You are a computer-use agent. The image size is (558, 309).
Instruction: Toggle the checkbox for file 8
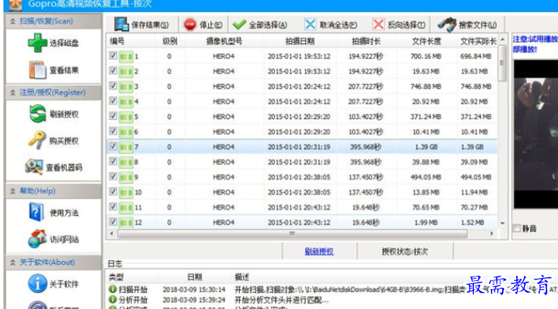(113, 161)
